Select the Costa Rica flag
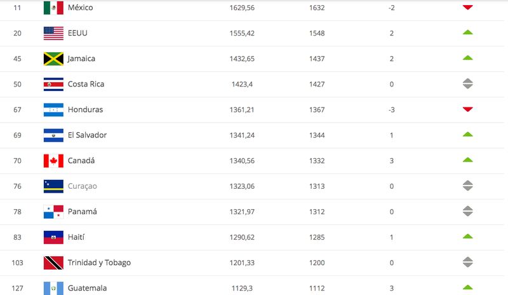This screenshot has height=295, width=508. coord(53,84)
